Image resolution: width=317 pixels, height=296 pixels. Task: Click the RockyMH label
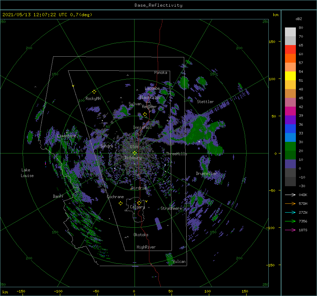coord(93,99)
